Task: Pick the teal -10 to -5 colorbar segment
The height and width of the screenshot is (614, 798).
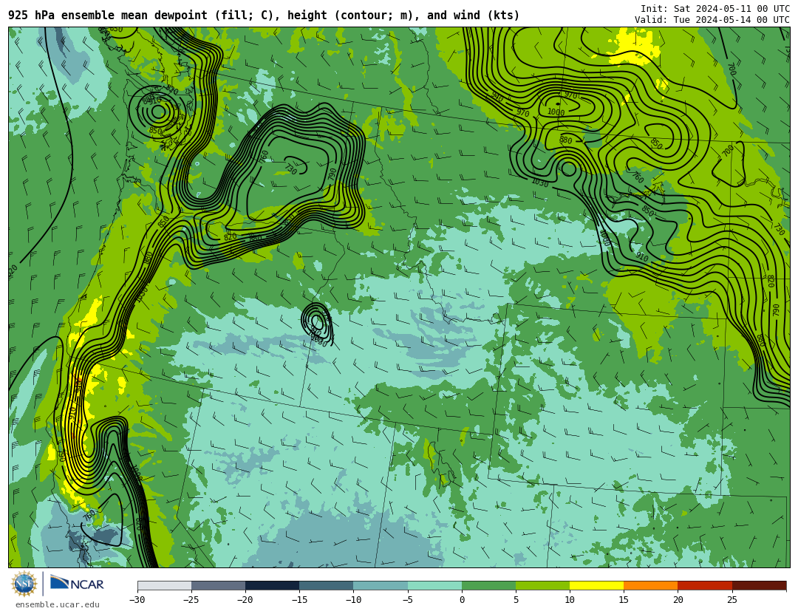Action: click(x=381, y=585)
